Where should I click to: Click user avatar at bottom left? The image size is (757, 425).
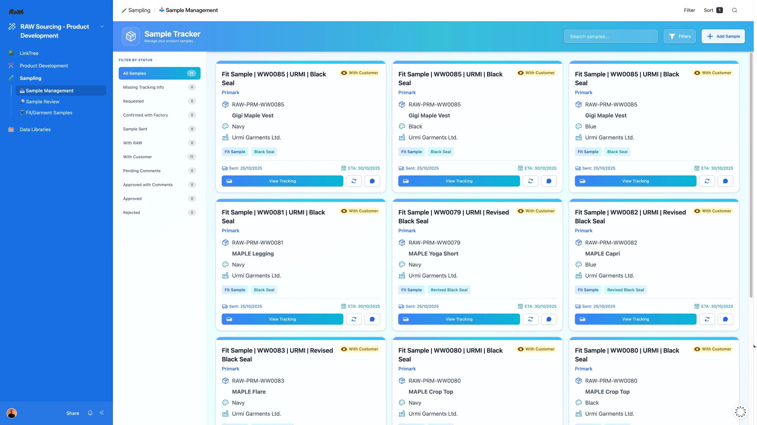(x=12, y=413)
